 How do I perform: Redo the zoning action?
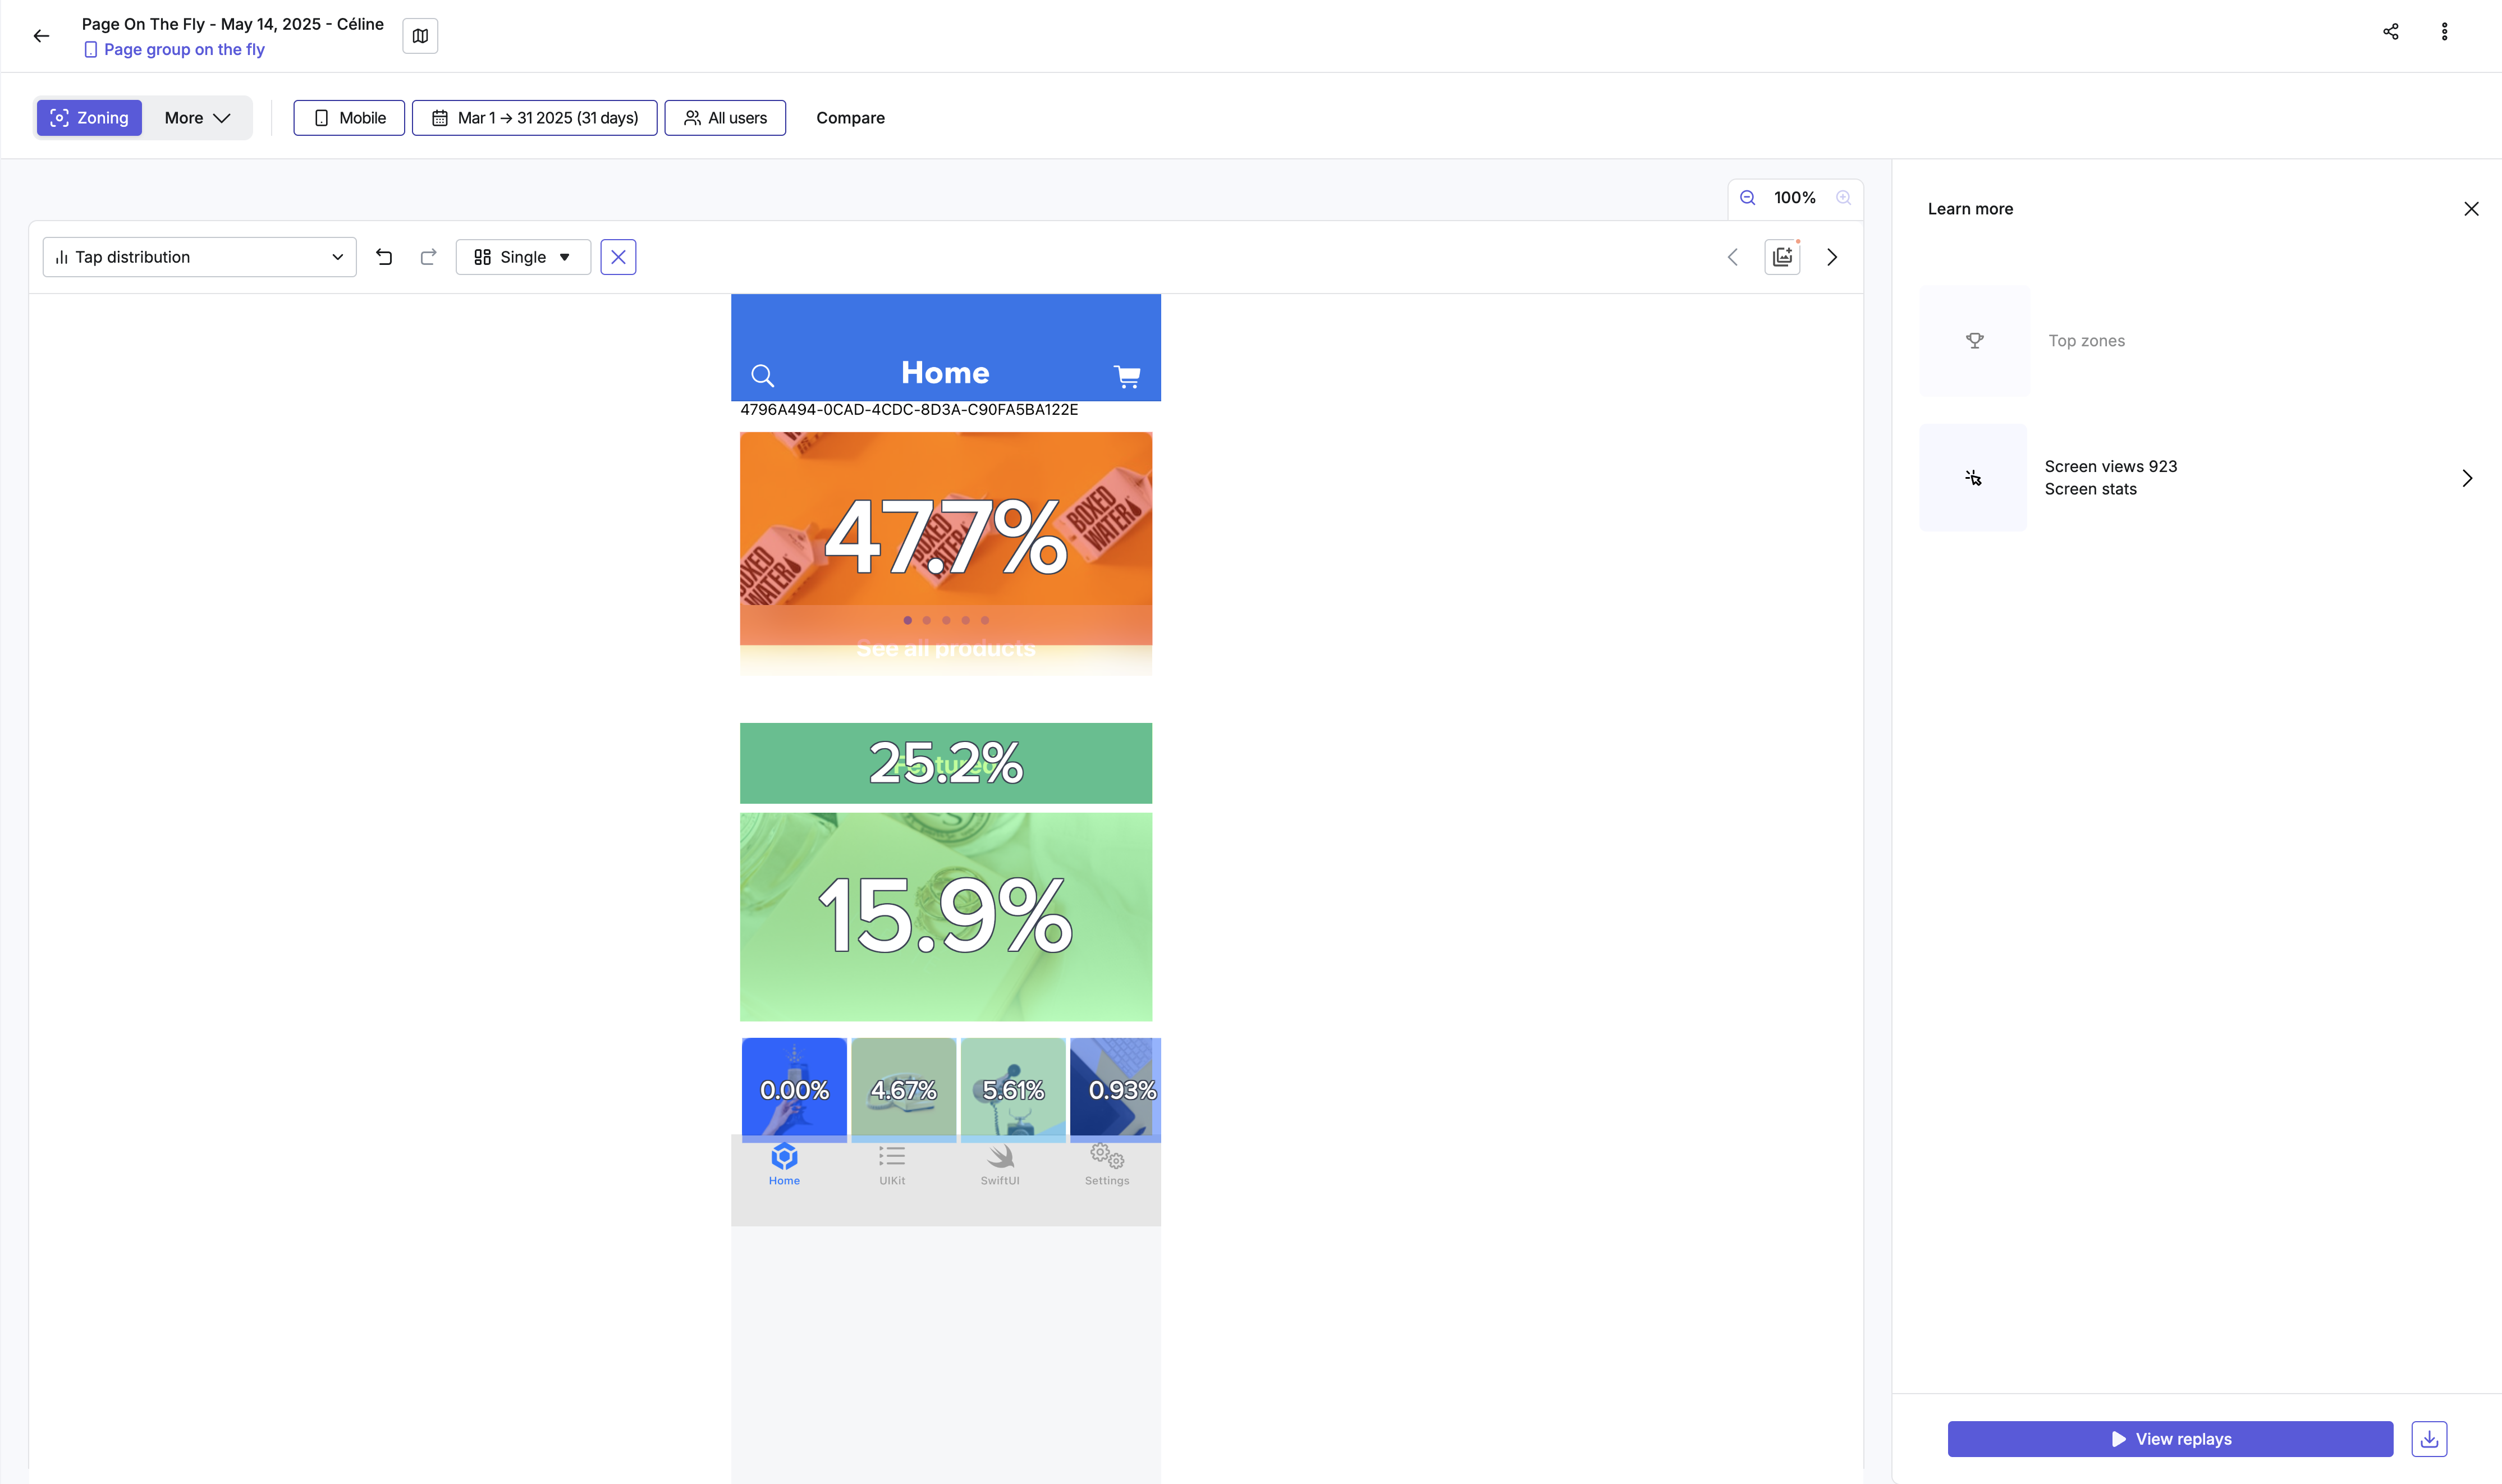click(x=428, y=257)
